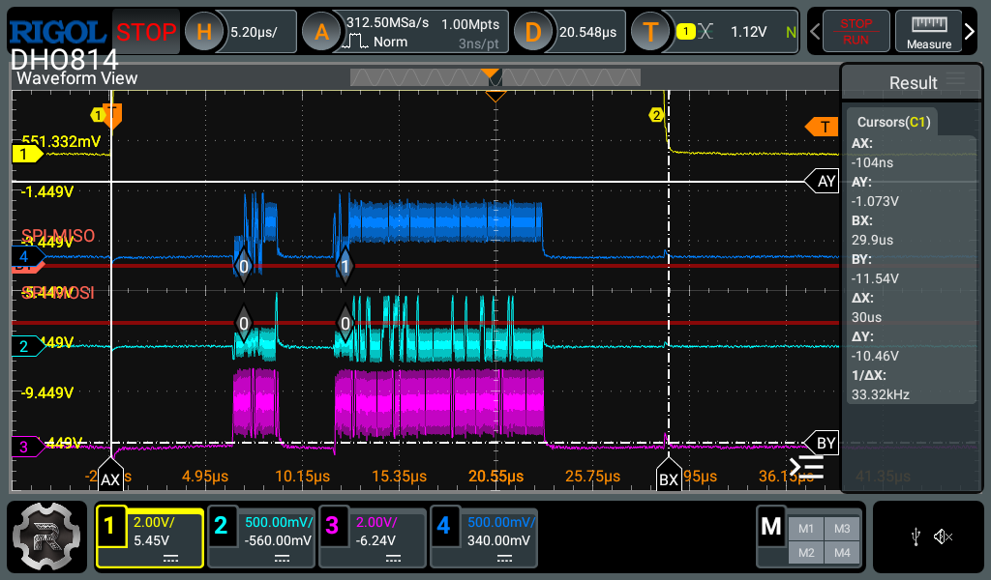
Task: Open 1.00Mpts memory depth field
Action: 470,24
